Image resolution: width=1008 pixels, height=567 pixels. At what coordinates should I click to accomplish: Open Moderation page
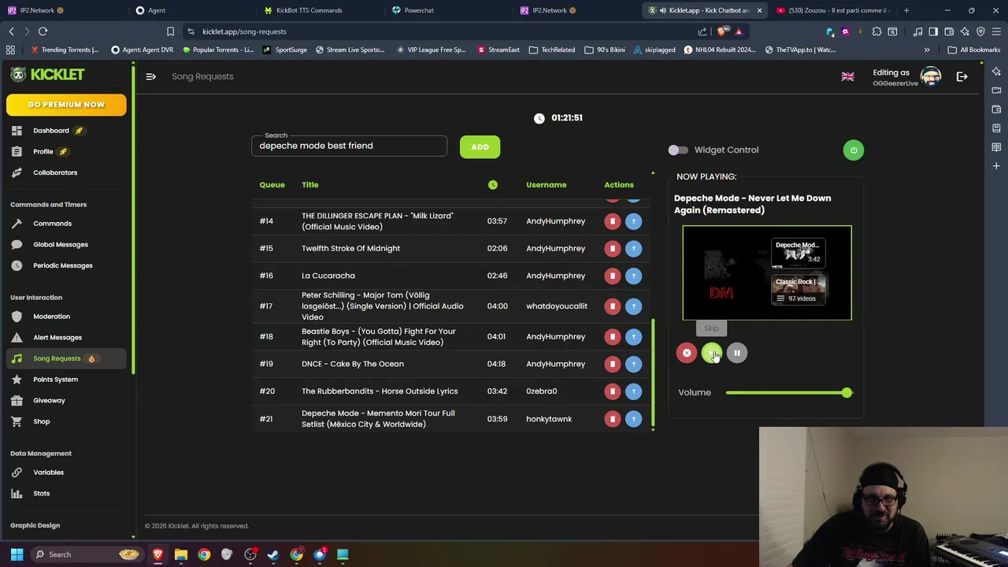click(51, 317)
